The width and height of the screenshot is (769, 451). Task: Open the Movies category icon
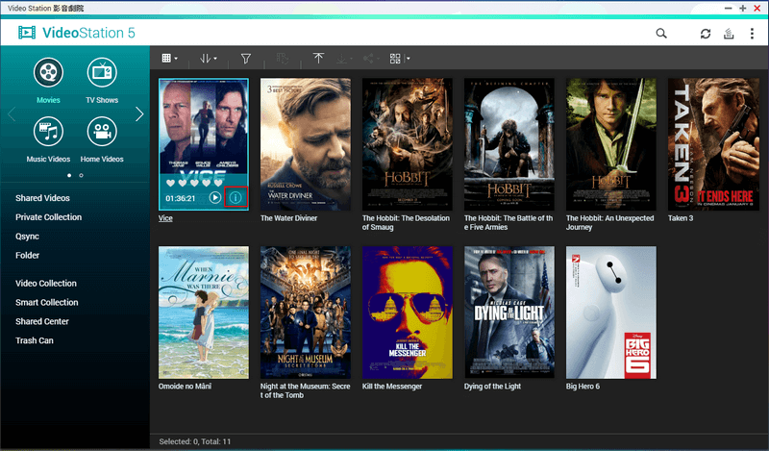[x=48, y=73]
